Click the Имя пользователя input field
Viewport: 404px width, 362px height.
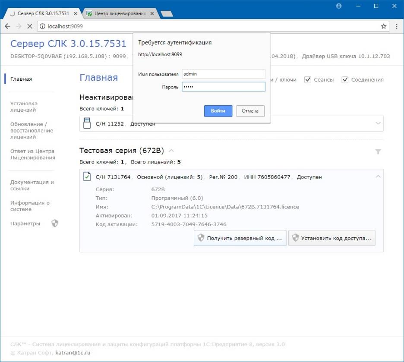point(224,74)
